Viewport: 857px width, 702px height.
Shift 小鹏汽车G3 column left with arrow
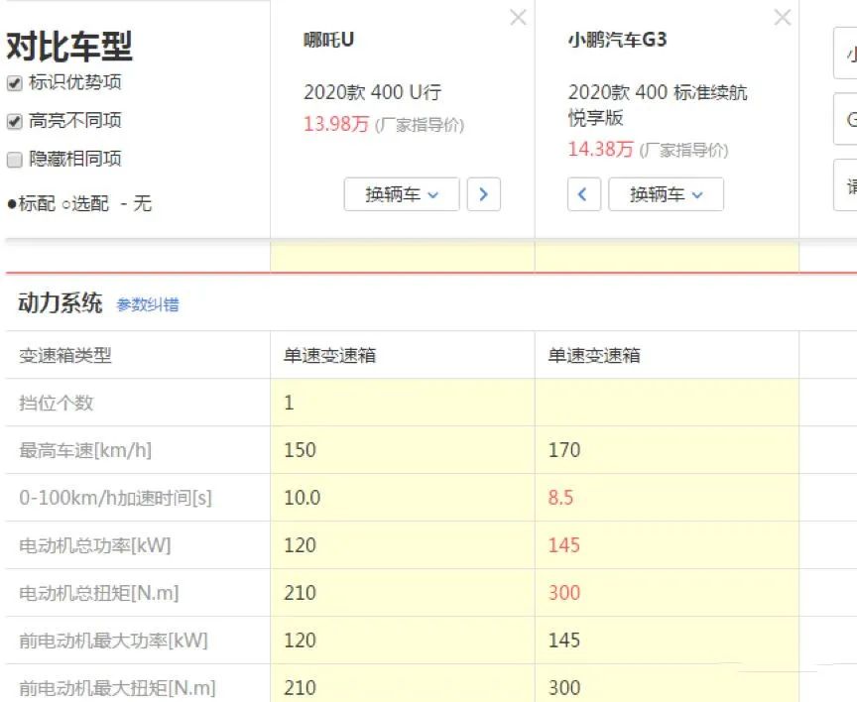click(584, 194)
